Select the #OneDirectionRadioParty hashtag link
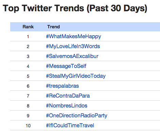Image resolution: width=160 pixels, height=131 pixels. click(77, 116)
